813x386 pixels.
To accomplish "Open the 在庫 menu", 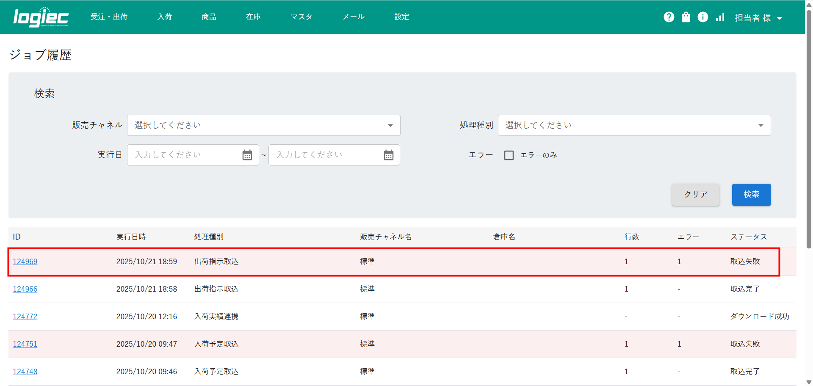I will pos(253,17).
